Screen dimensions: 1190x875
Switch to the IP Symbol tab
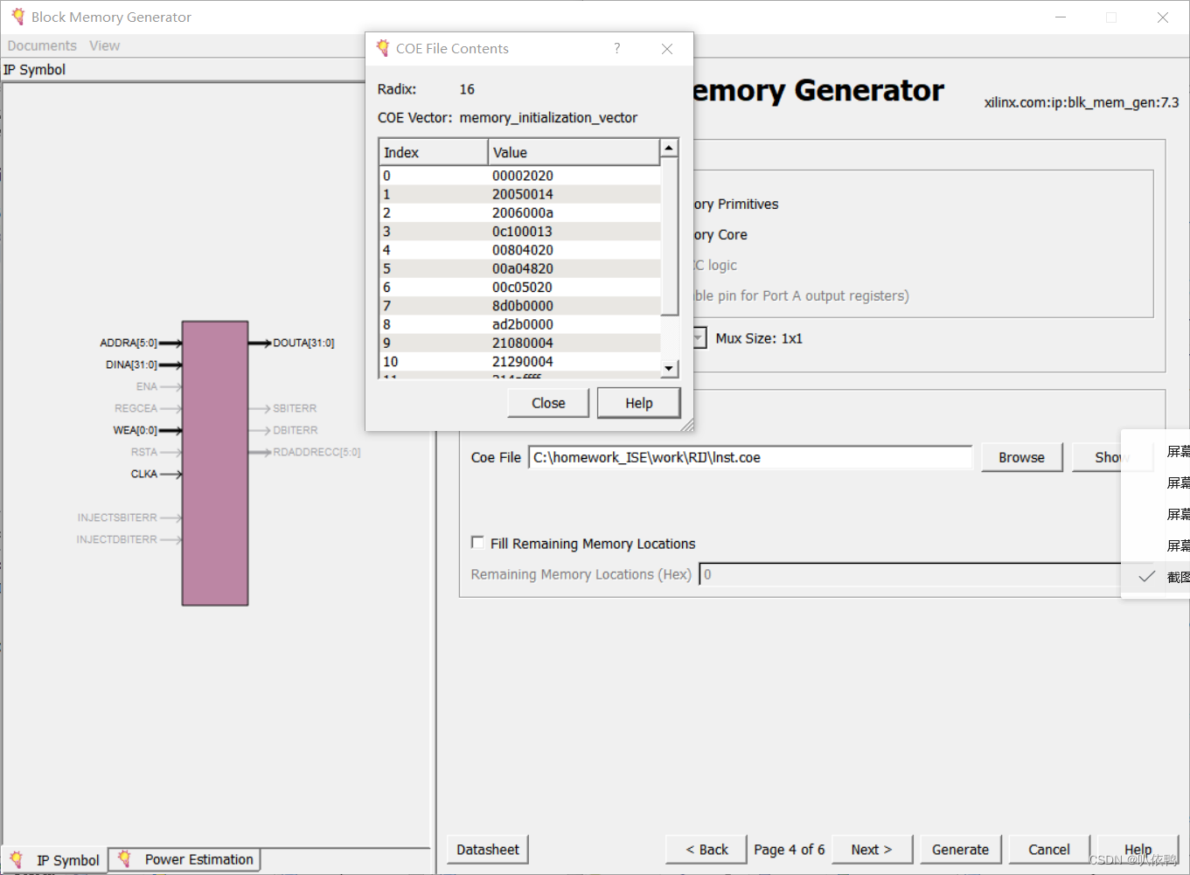pos(55,860)
